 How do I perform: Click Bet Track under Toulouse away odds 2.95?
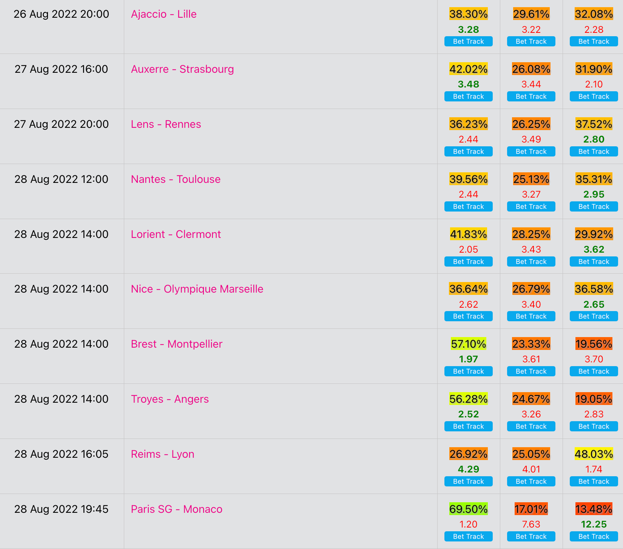[594, 207]
